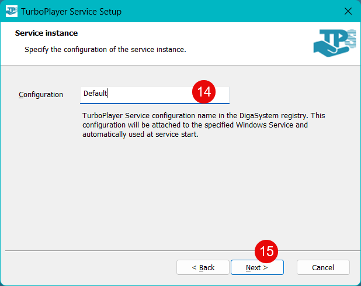Click the red number 14 marker
361x286 pixels.
(x=204, y=92)
